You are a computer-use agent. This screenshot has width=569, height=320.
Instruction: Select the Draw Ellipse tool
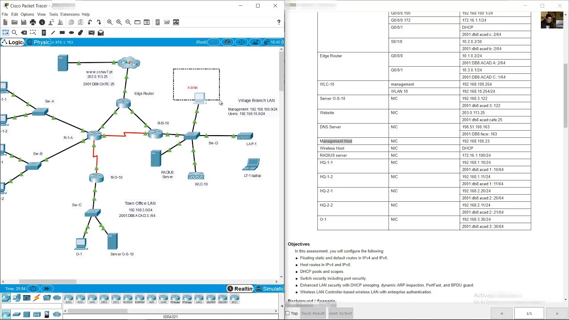tap(71, 32)
